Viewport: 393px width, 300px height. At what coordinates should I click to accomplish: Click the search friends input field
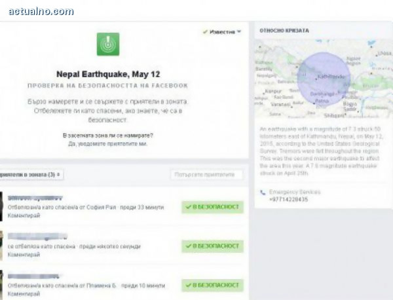(x=207, y=175)
